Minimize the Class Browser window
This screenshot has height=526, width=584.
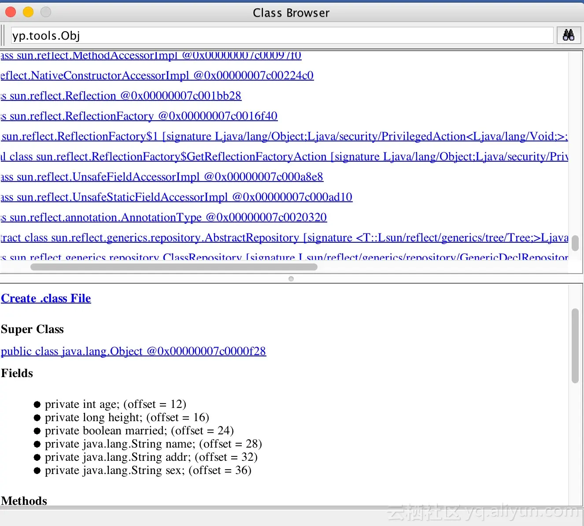[x=28, y=12]
